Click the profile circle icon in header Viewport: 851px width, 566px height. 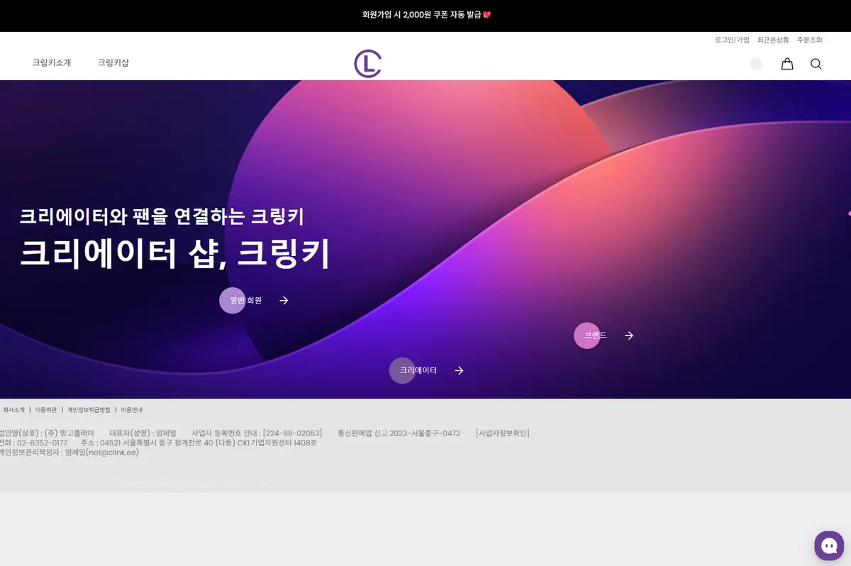(756, 63)
